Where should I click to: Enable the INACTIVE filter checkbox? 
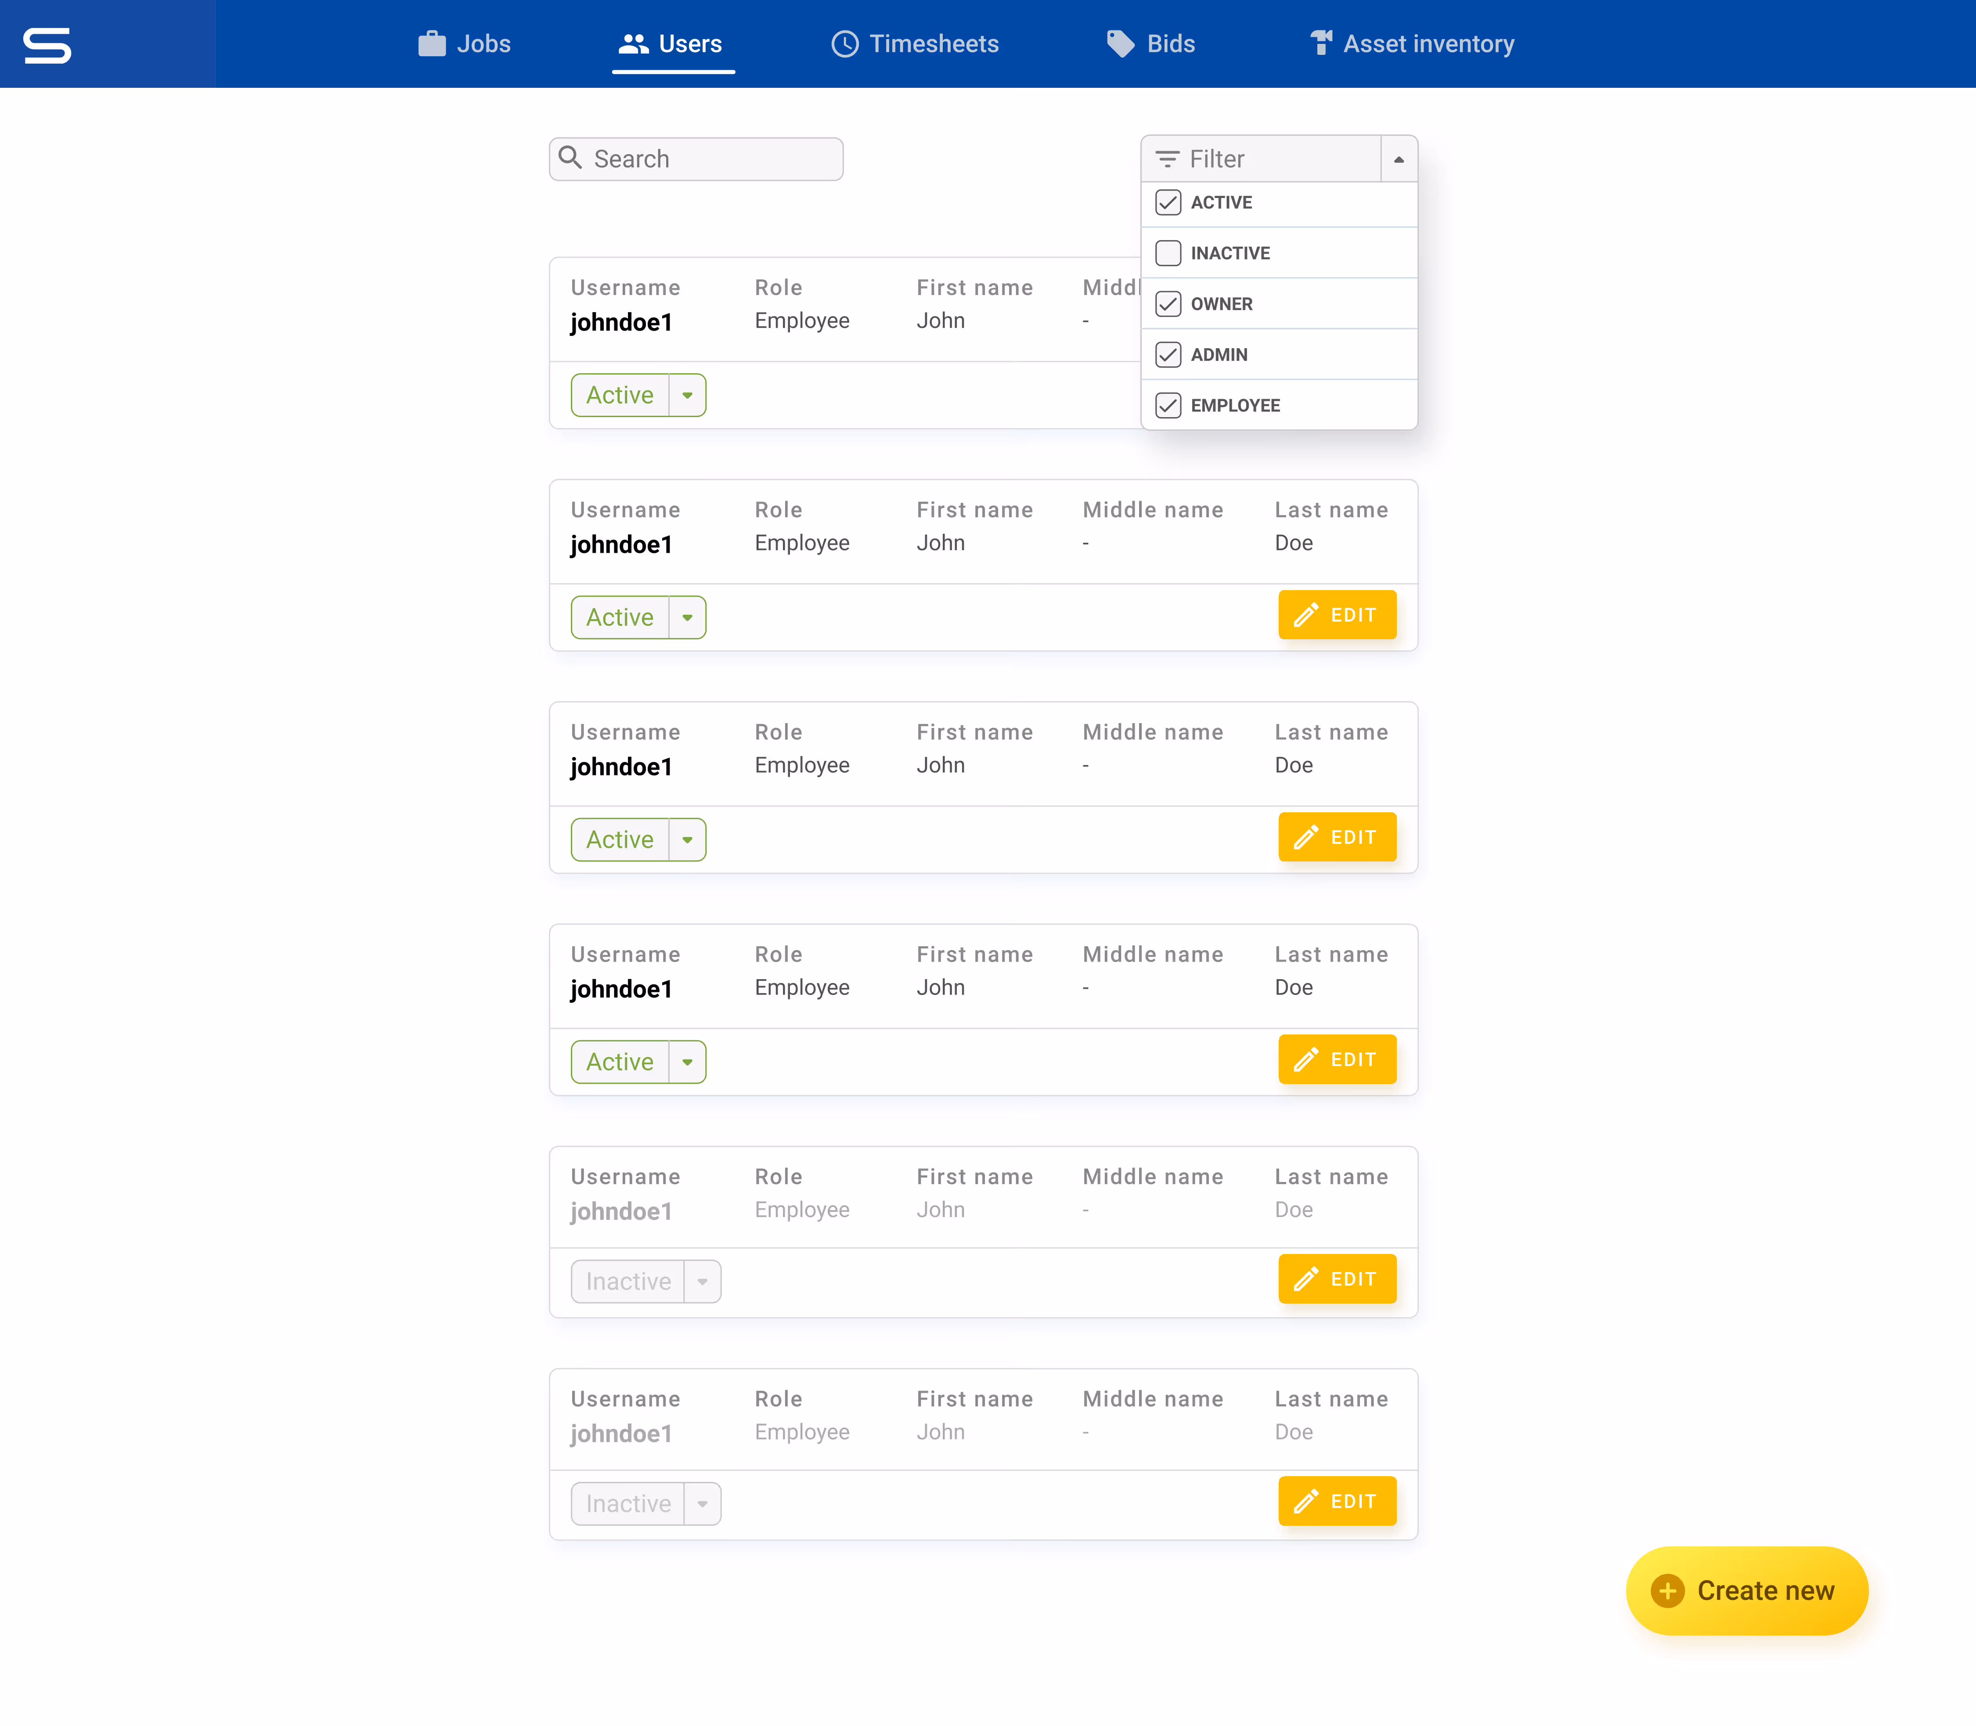click(x=1168, y=253)
